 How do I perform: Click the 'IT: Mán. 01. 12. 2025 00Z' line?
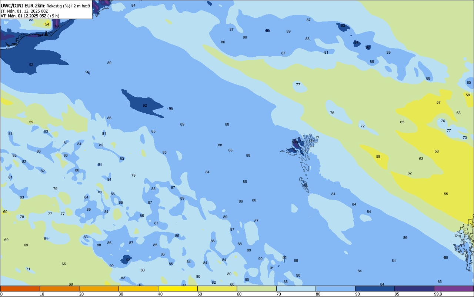(24, 11)
